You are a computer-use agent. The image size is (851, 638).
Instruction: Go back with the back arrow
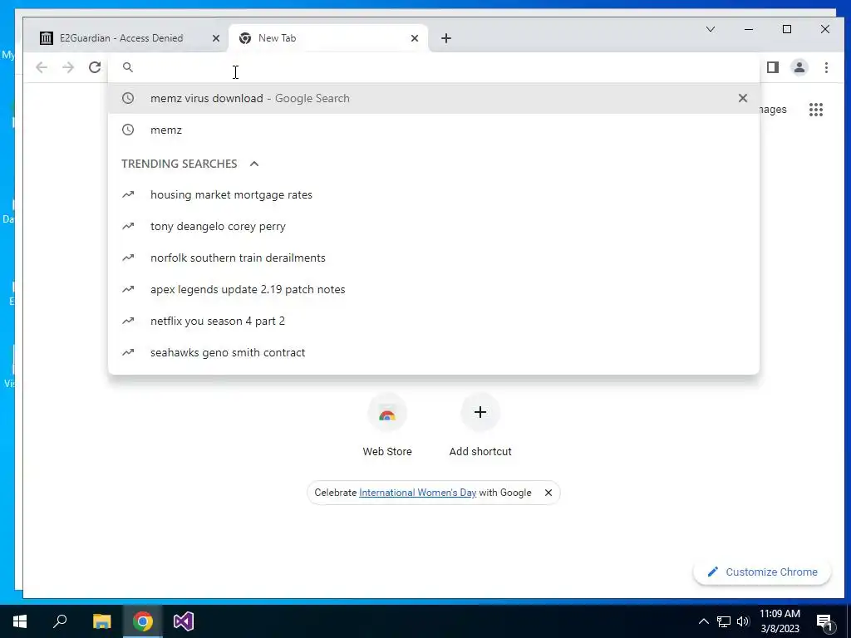pyautogui.click(x=42, y=67)
